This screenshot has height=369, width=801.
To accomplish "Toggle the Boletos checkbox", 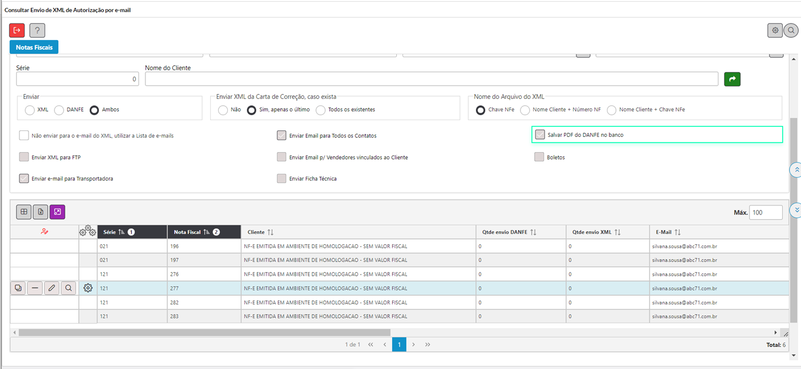I will coord(539,157).
